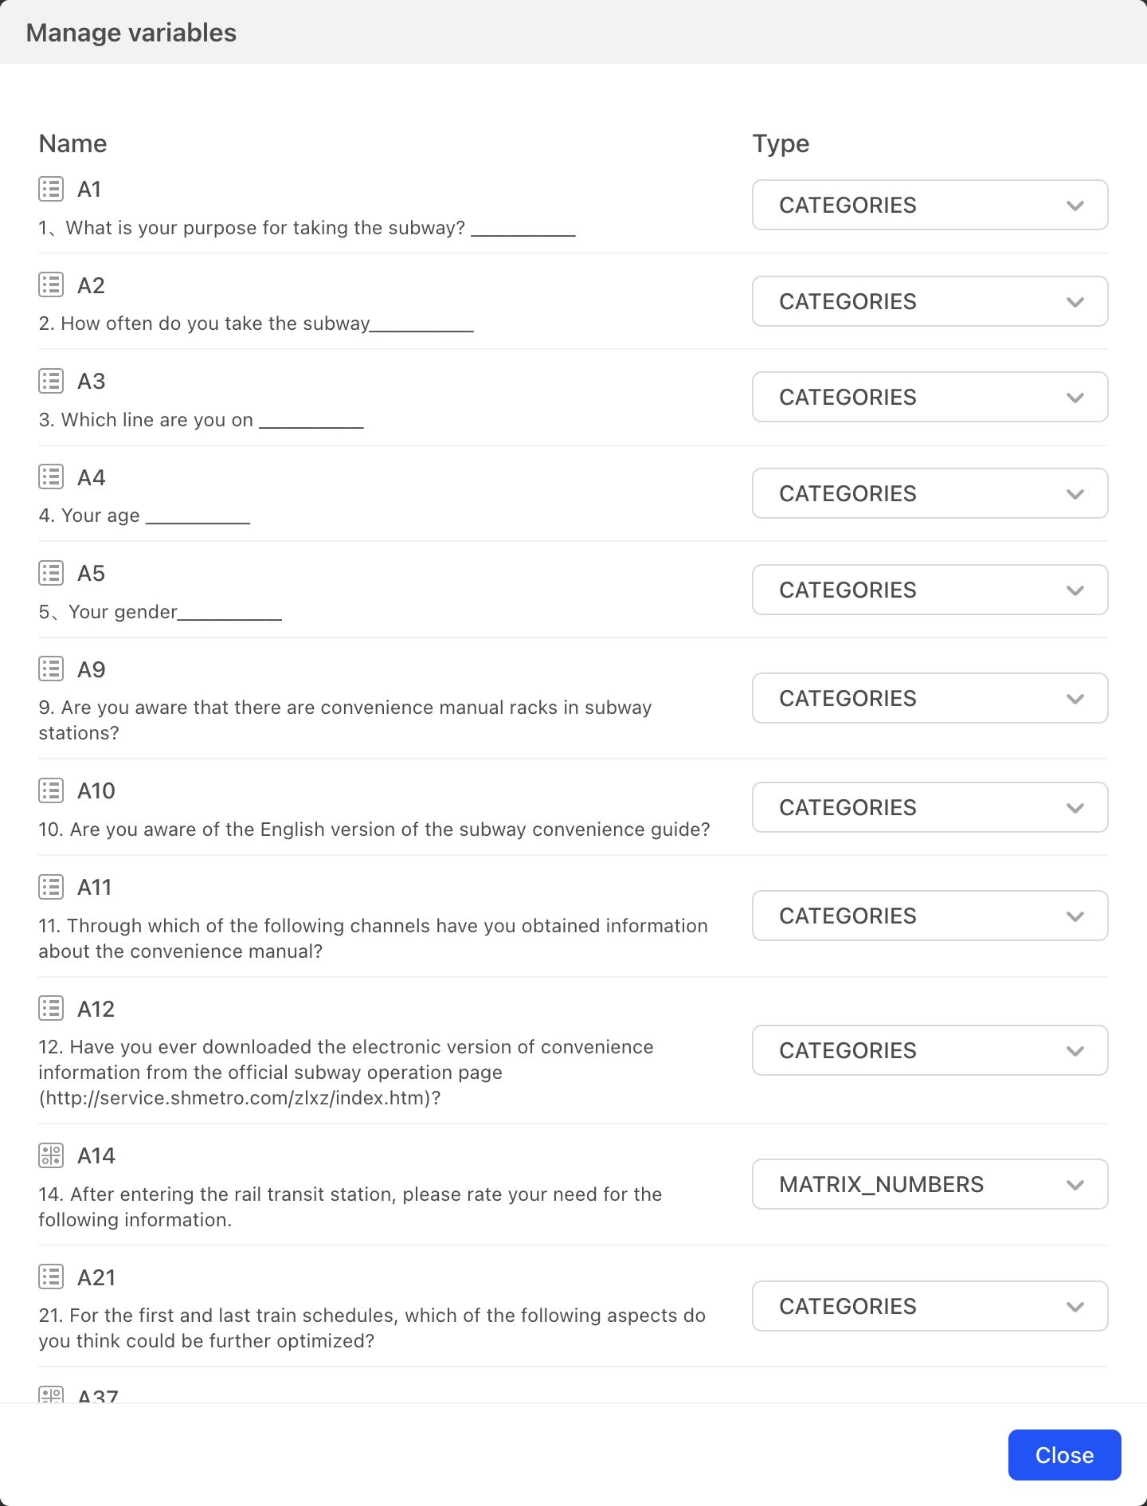Click the list icon beside variable A21
This screenshot has width=1147, height=1506.
click(x=51, y=1277)
